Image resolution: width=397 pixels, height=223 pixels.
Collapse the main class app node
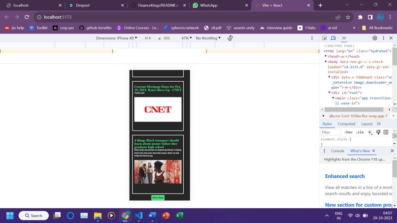(x=333, y=98)
